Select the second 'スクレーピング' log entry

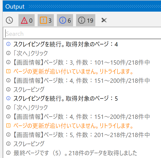point(29,144)
